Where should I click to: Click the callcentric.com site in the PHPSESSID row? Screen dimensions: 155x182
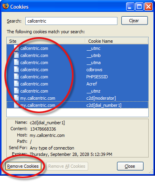(x=34, y=77)
